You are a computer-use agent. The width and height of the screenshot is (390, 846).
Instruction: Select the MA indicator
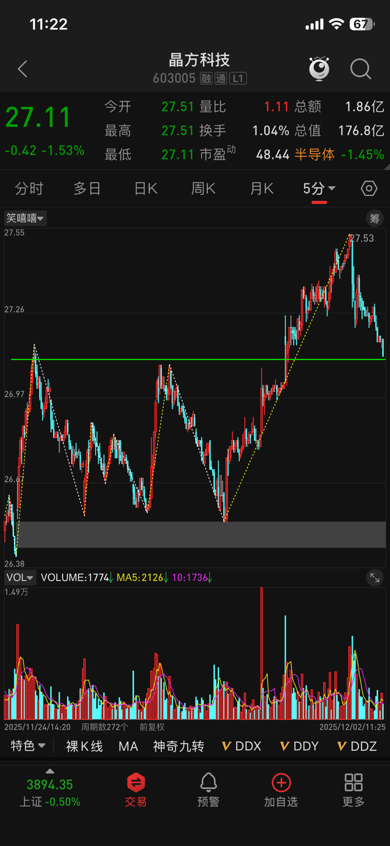coord(128,746)
